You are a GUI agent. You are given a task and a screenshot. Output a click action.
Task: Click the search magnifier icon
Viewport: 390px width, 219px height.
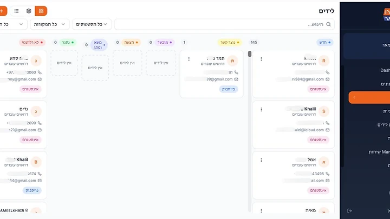point(328,24)
